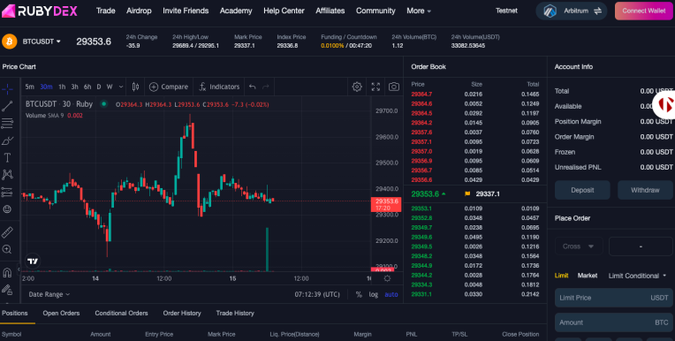The image size is (675, 341).
Task: Open the Affiliates page
Action: click(x=330, y=11)
